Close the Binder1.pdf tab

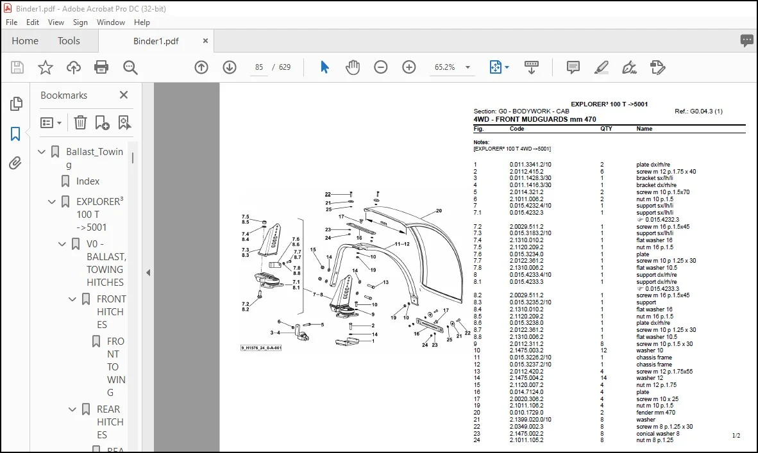(205, 41)
